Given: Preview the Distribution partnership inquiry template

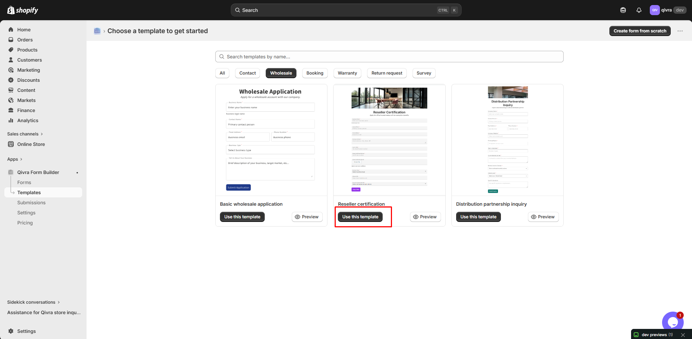Looking at the screenshot, I should click(x=543, y=217).
